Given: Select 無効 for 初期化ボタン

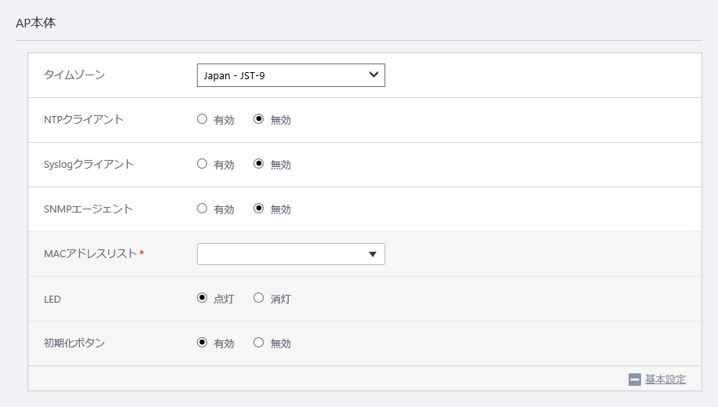Looking at the screenshot, I should point(259,343).
